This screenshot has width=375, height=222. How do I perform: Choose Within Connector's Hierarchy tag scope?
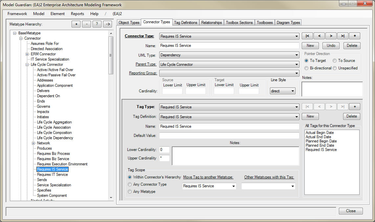130,177
